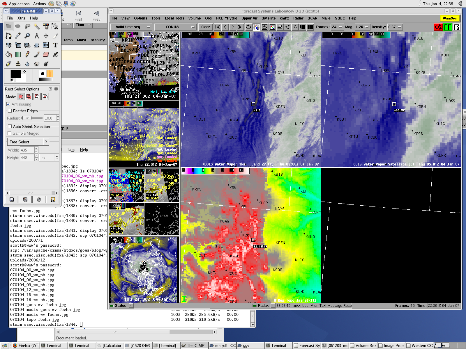Toggle the Antialiasing checkbox
466x349 pixels.
click(x=8, y=104)
